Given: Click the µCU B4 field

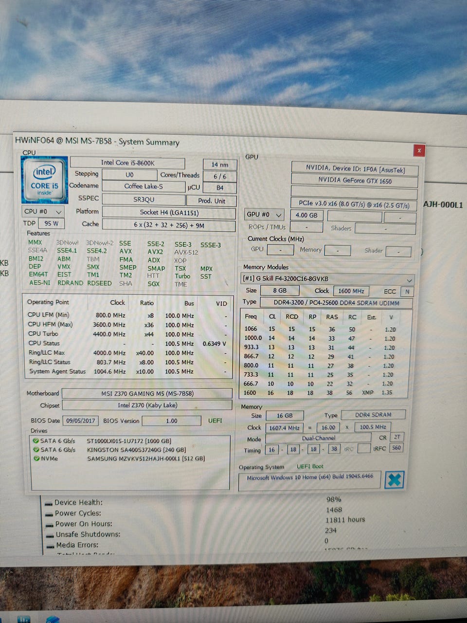Looking at the screenshot, I should coord(220,188).
